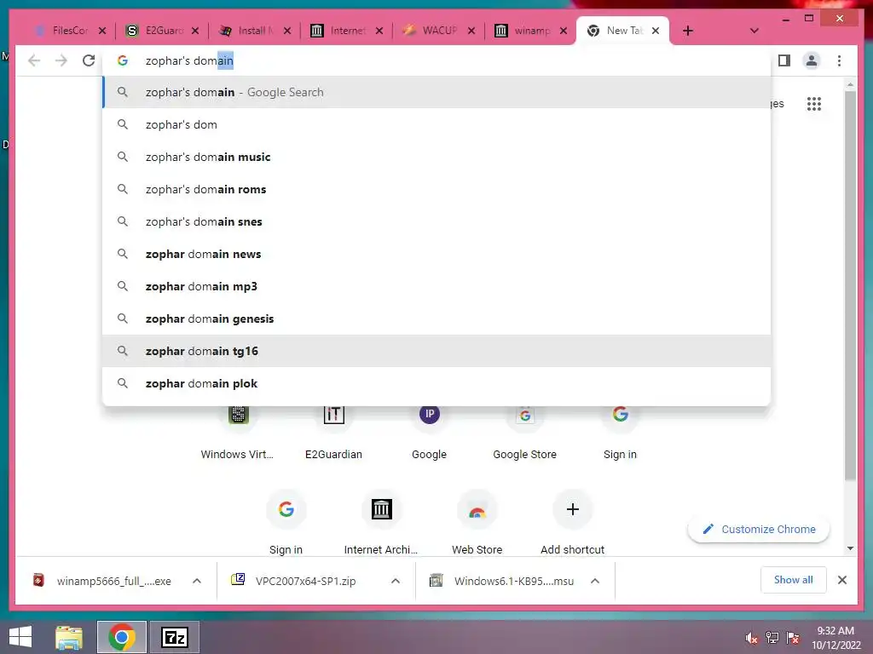The height and width of the screenshot is (654, 873).
Task: Close the FilesCor tab
Action: click(x=102, y=31)
